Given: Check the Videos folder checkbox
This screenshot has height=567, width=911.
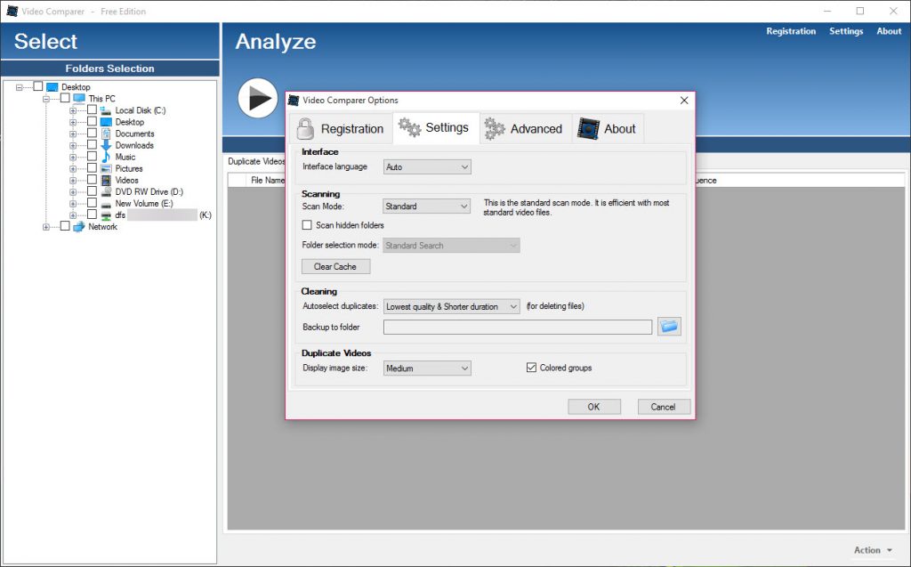Looking at the screenshot, I should (92, 179).
